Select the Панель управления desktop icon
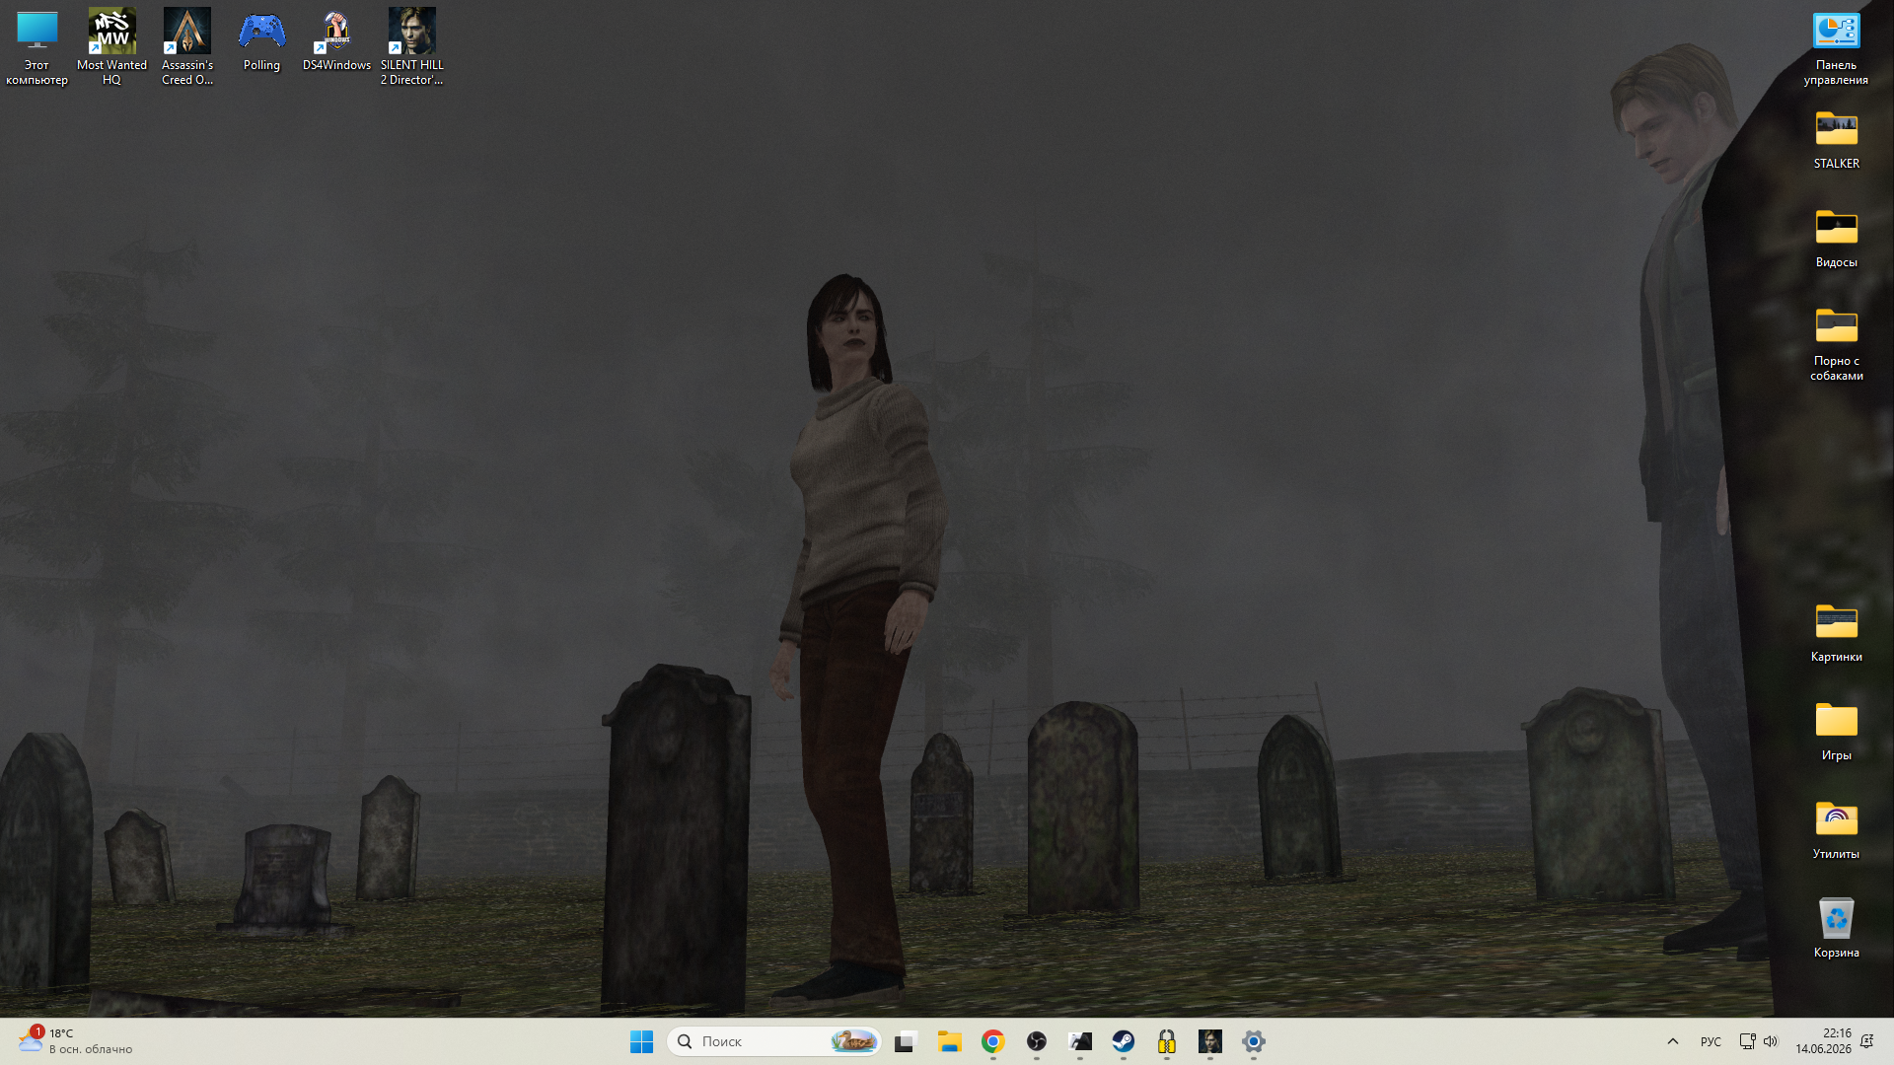 (1836, 47)
